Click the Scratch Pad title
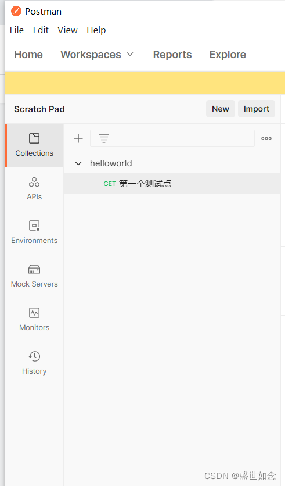Screen dimensions: 285x486 click(x=39, y=109)
